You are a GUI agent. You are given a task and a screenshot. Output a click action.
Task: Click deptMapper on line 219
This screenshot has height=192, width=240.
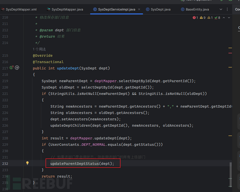click(105, 81)
